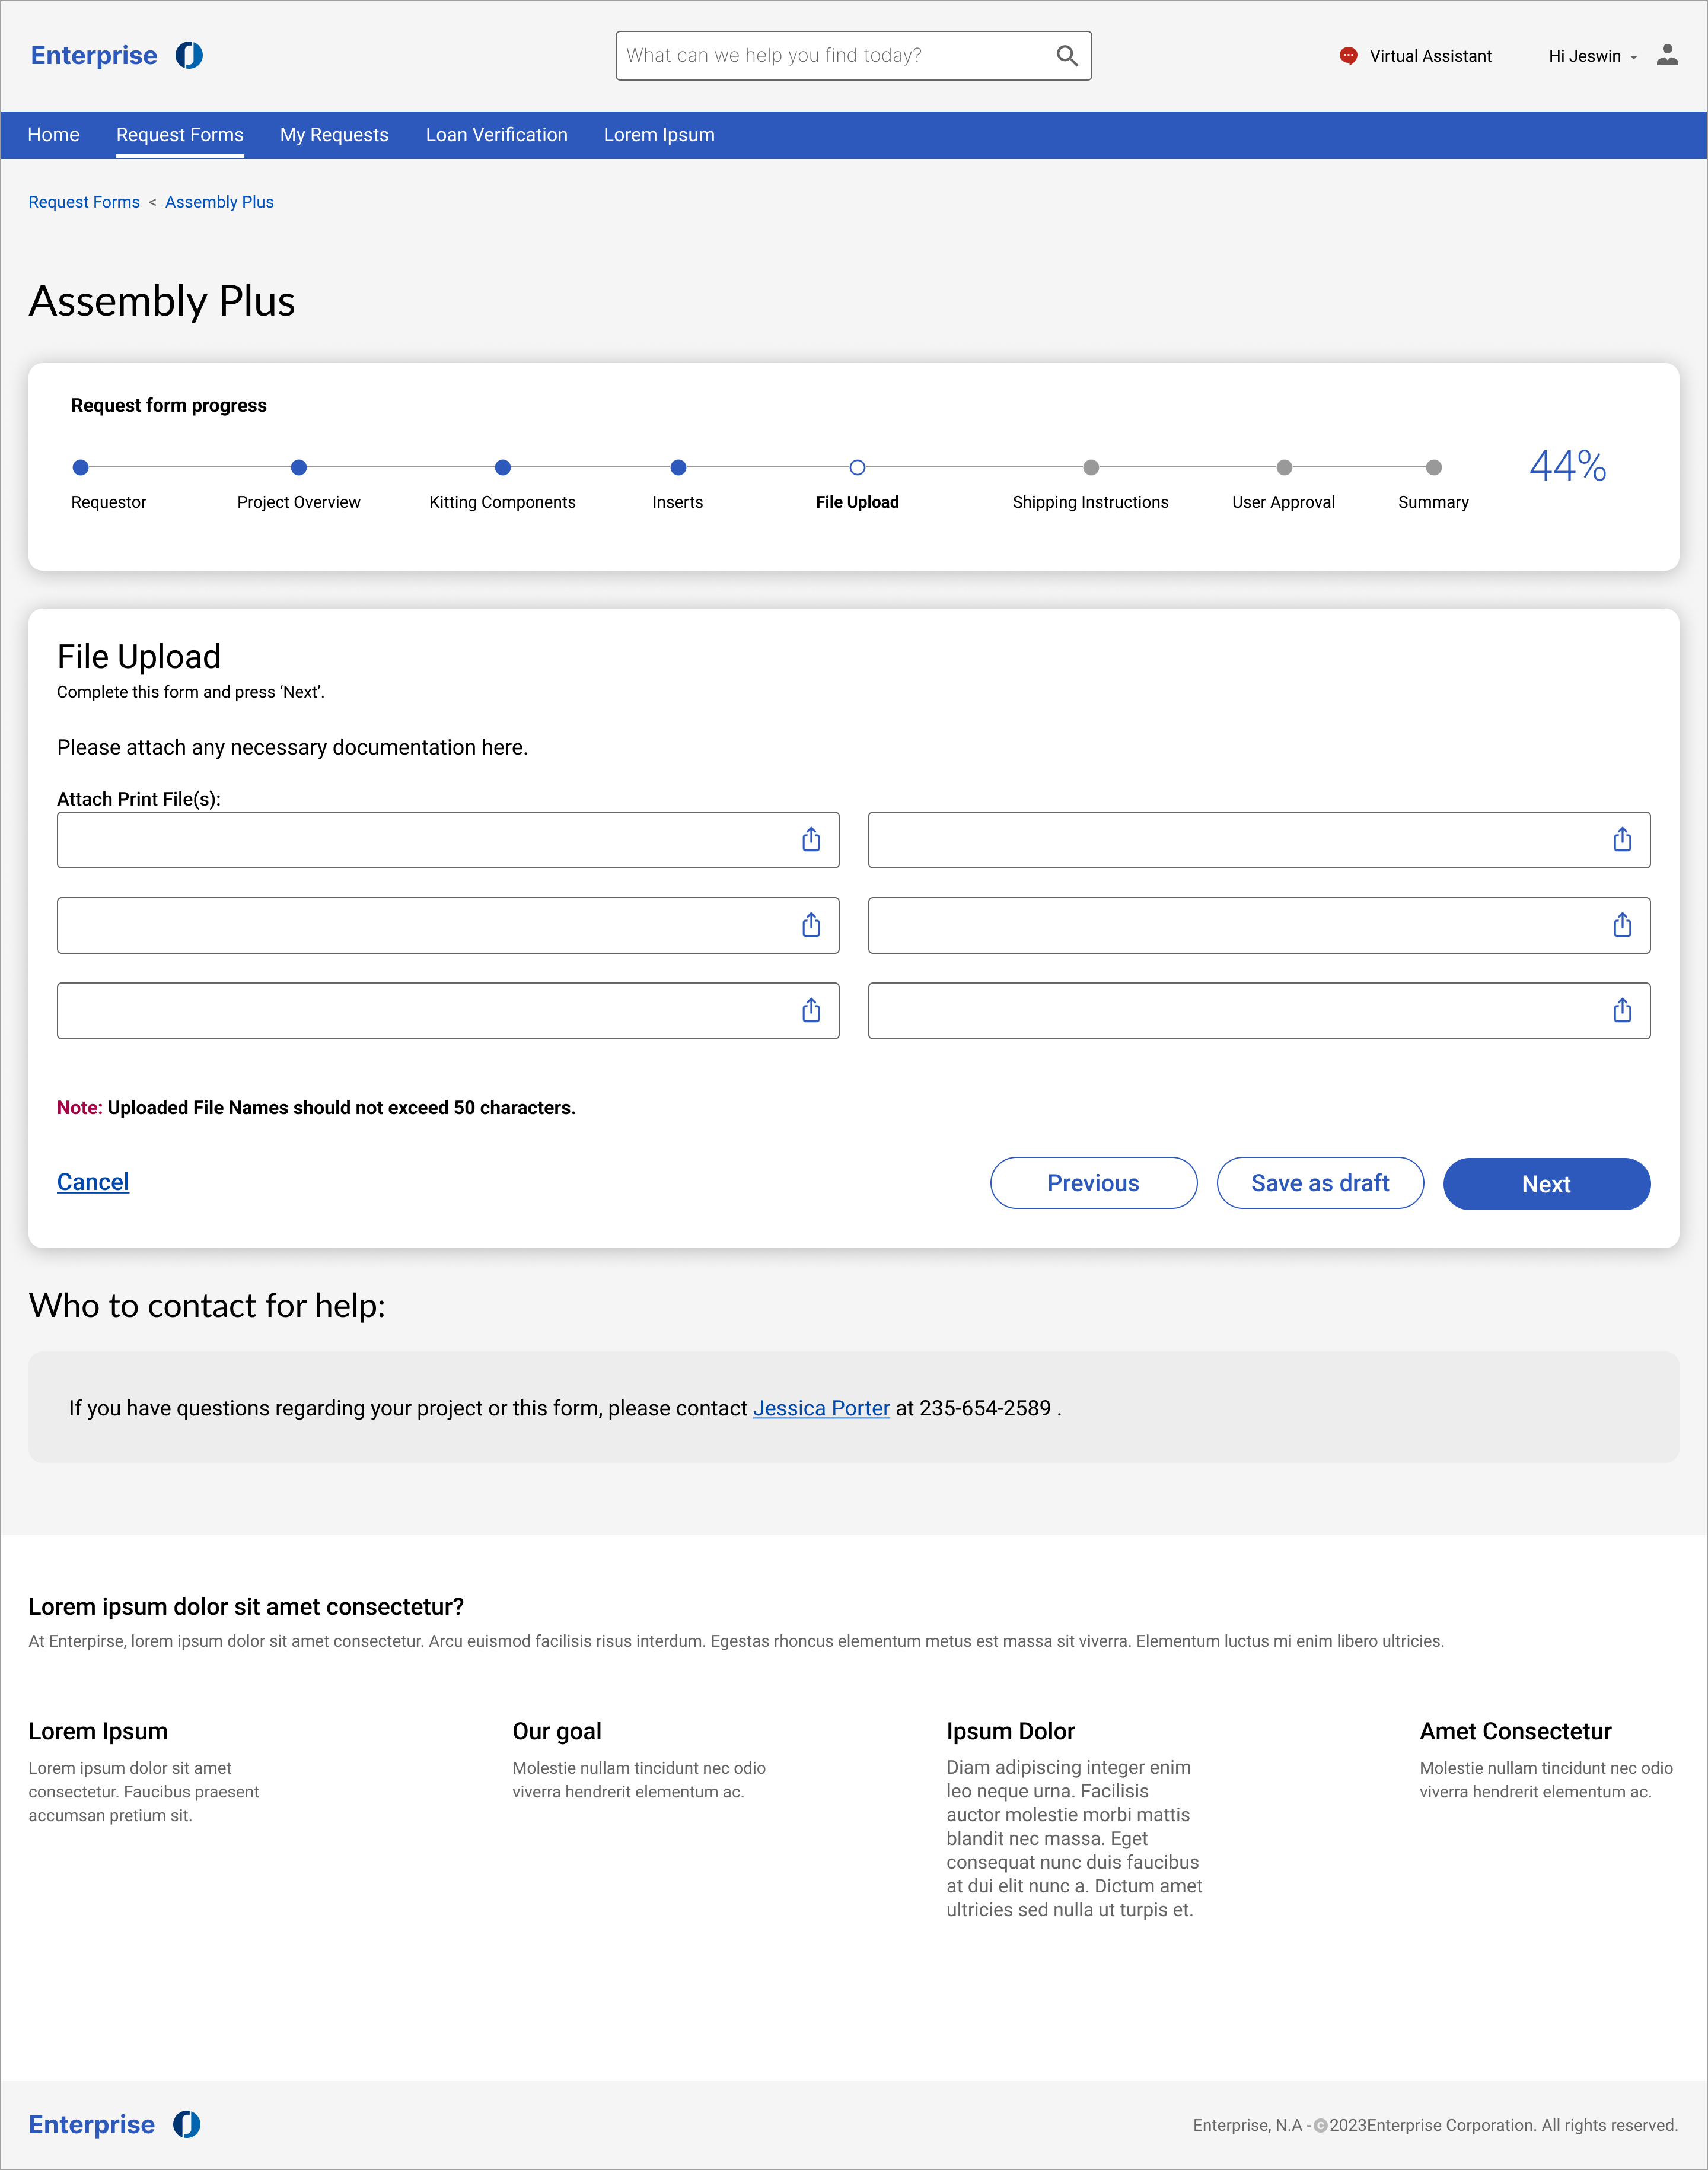Select the Shipping Instructions progress step dot
Image resolution: width=1708 pixels, height=2170 pixels.
[1091, 467]
